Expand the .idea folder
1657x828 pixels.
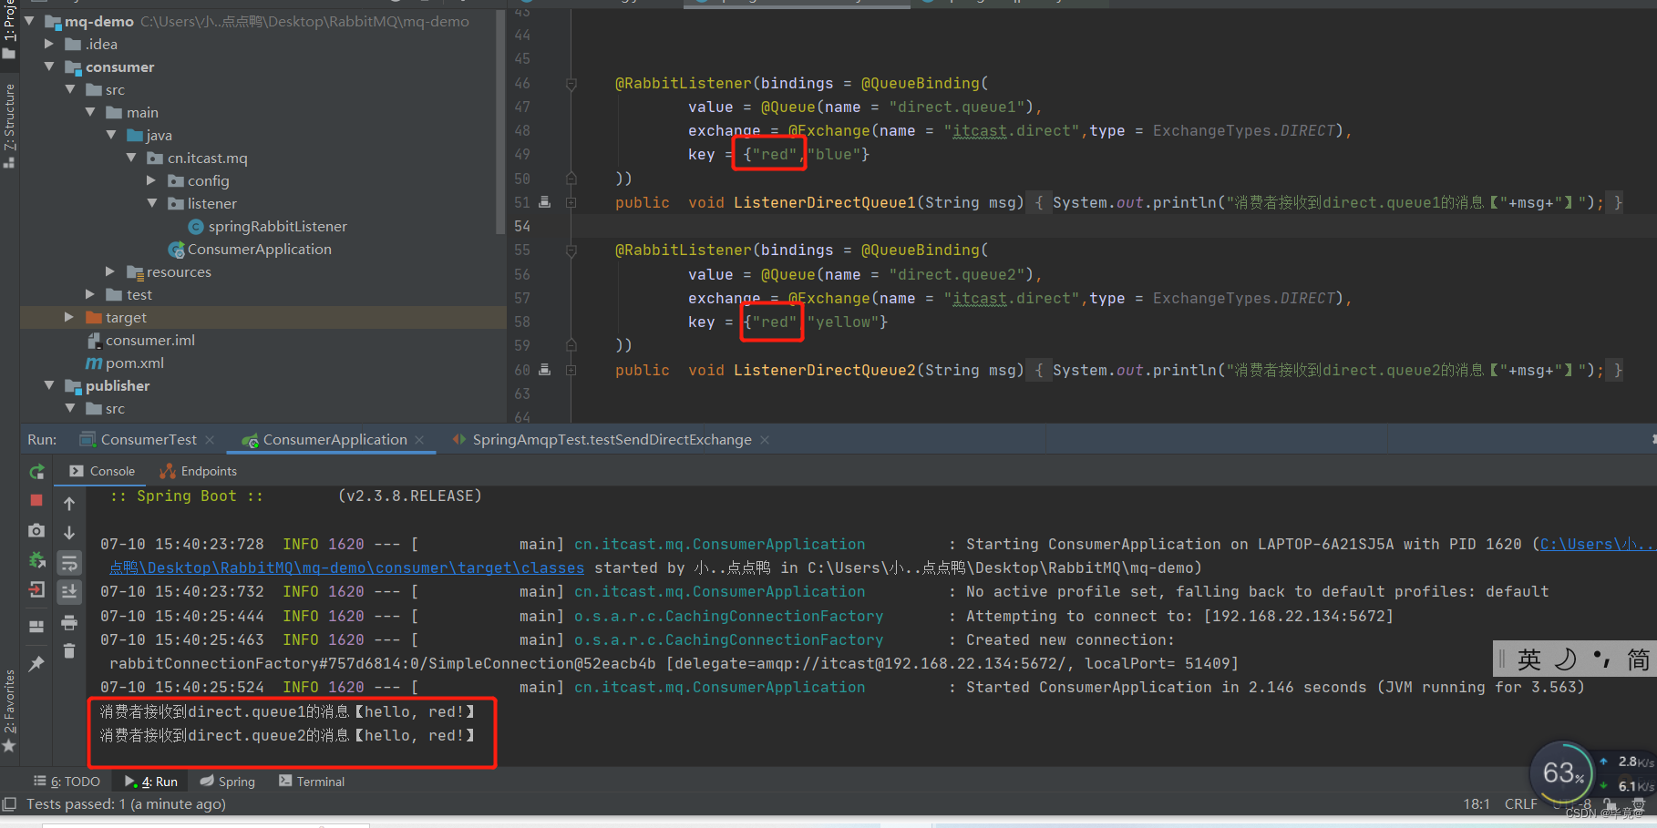(49, 44)
